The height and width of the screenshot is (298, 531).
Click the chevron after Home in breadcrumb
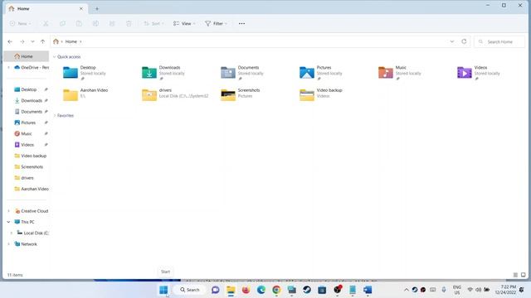80,41
